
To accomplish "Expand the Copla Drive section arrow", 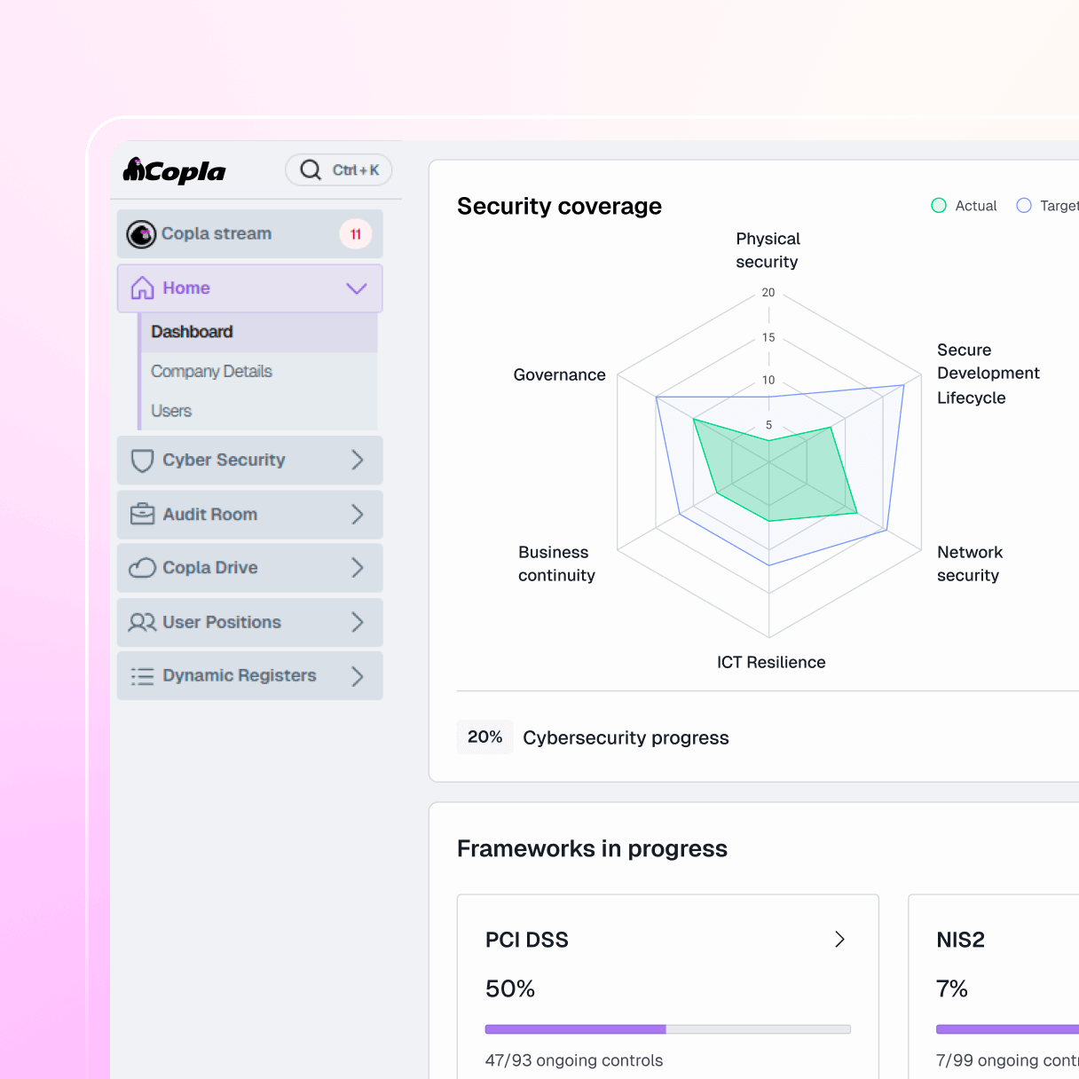I will (x=358, y=568).
